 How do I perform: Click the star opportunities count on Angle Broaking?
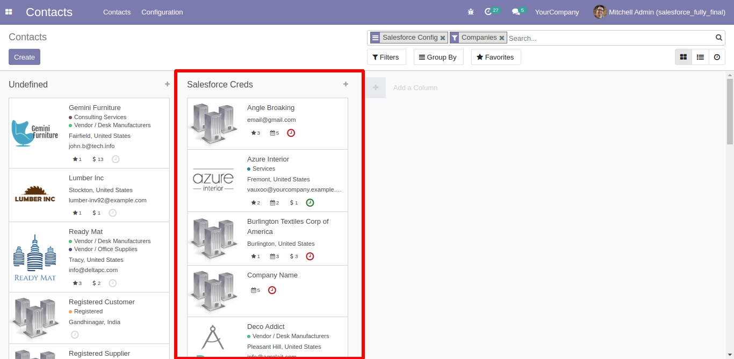(255, 133)
